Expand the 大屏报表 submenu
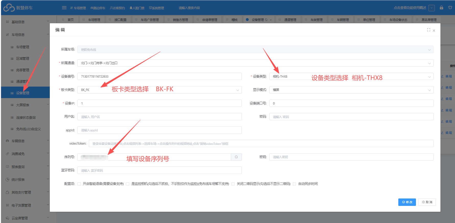This screenshot has width=455, height=223. 28,105
